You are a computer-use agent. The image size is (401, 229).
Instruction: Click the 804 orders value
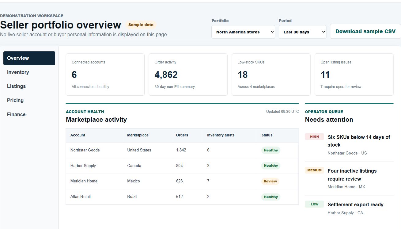click(180, 166)
